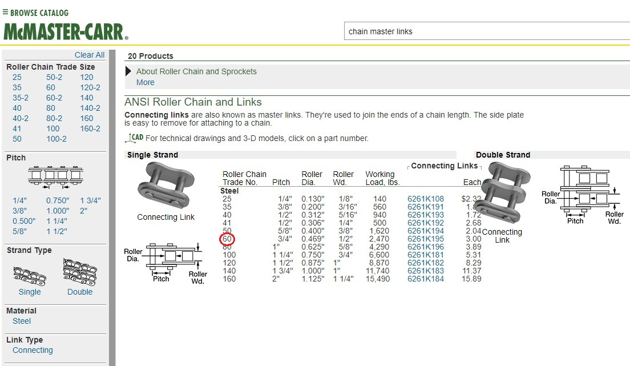Filter by trade size 140-2
This screenshot has height=366, width=630.
point(90,108)
